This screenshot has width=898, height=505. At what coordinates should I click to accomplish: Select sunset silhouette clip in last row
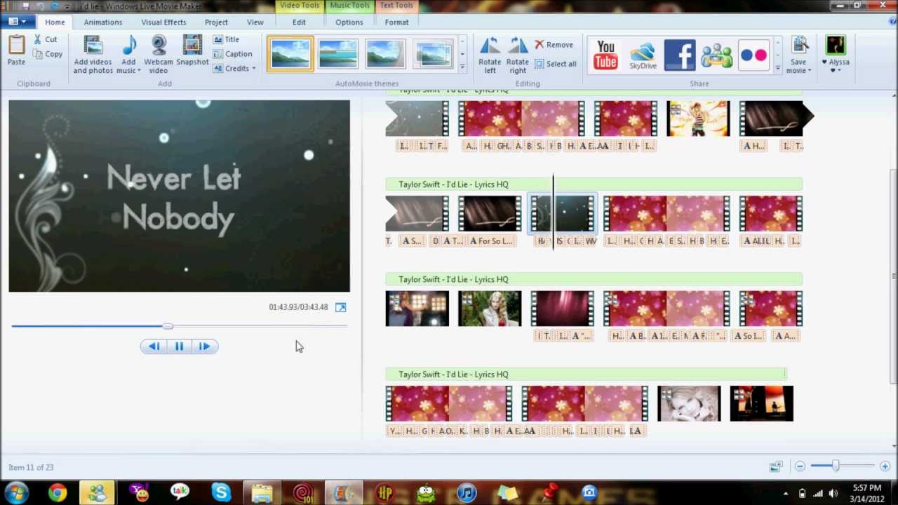761,403
